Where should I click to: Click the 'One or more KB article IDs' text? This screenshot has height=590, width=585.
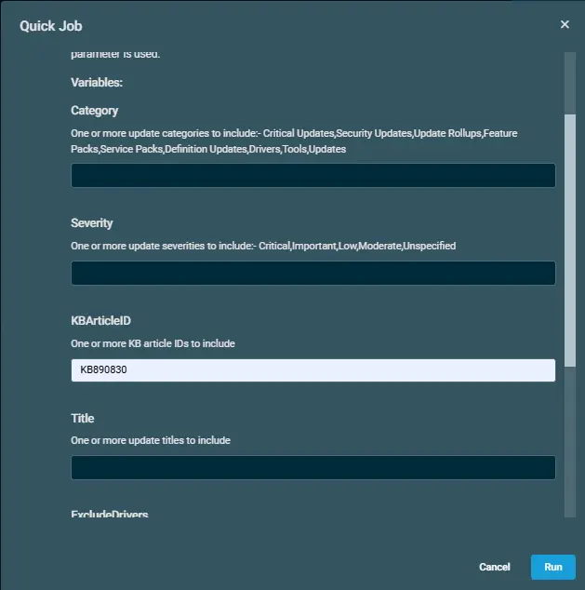[153, 343]
